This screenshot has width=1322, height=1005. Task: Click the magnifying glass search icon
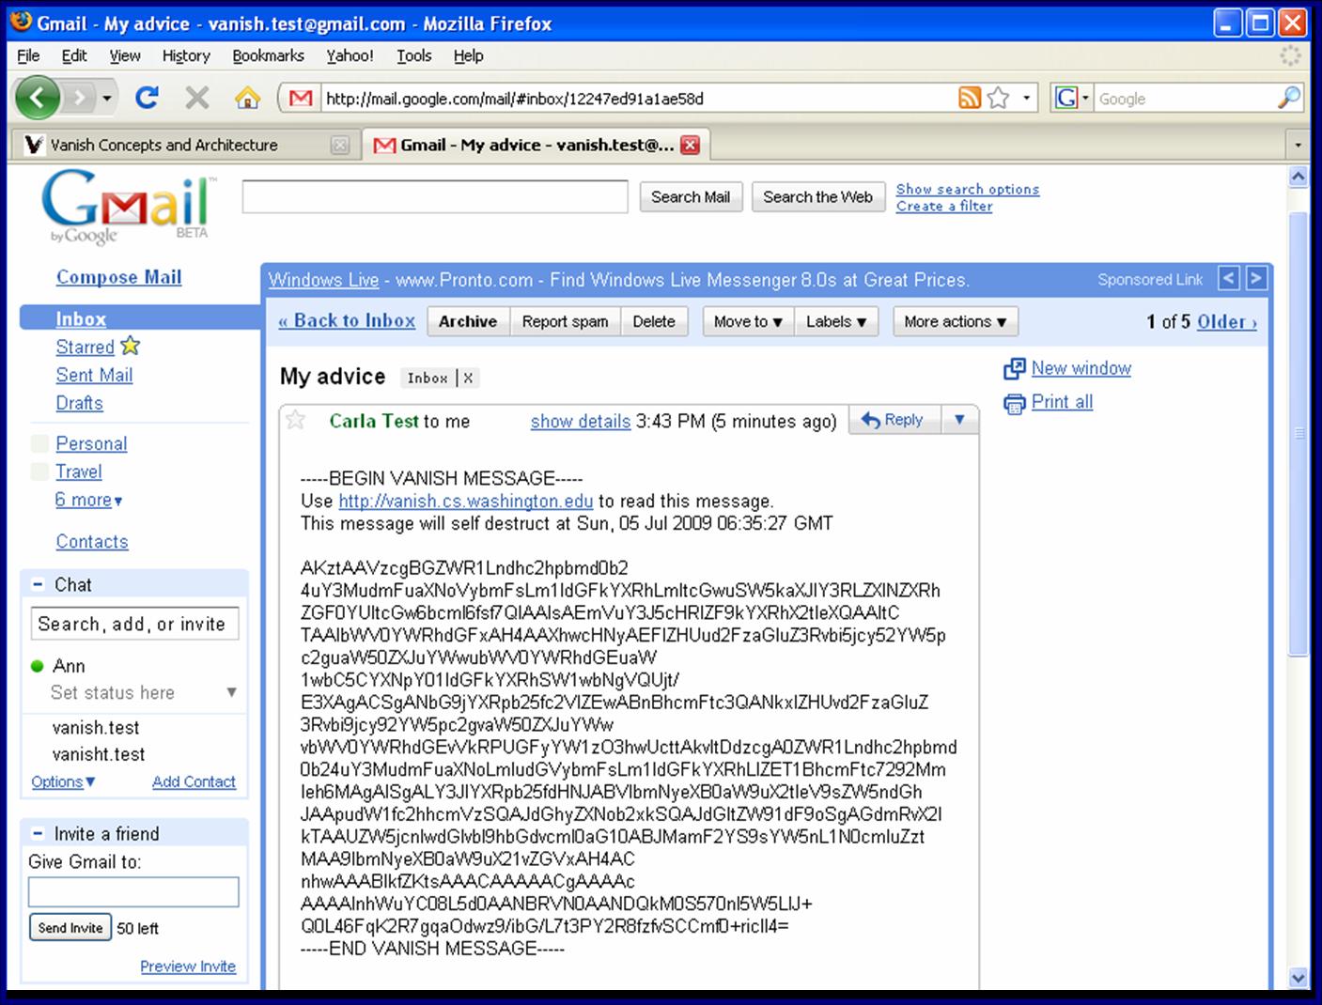pyautogui.click(x=1289, y=97)
